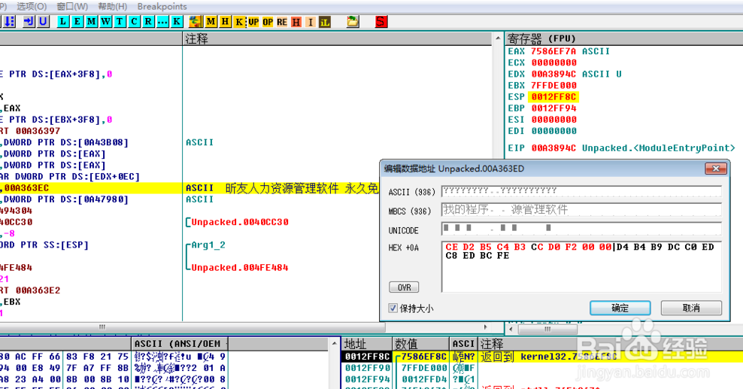Toggle the 保持大小 checkbox
Viewport: 743px width, 389px height.
point(393,308)
